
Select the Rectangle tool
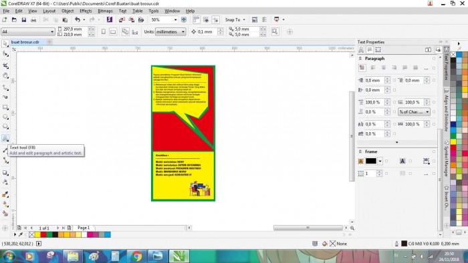5,107
